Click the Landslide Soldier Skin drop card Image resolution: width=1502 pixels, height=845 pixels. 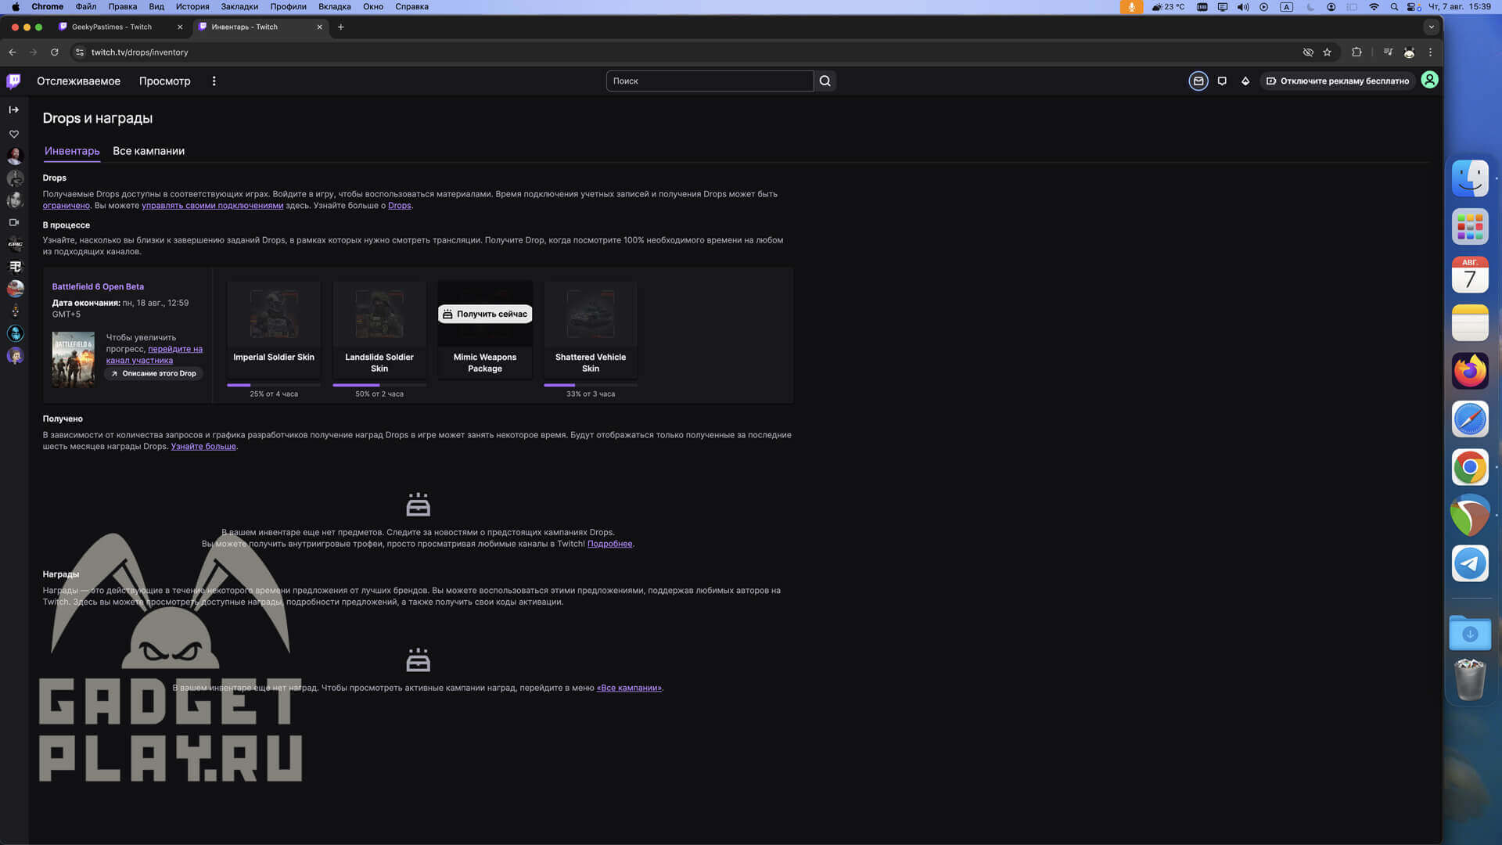pyautogui.click(x=379, y=329)
